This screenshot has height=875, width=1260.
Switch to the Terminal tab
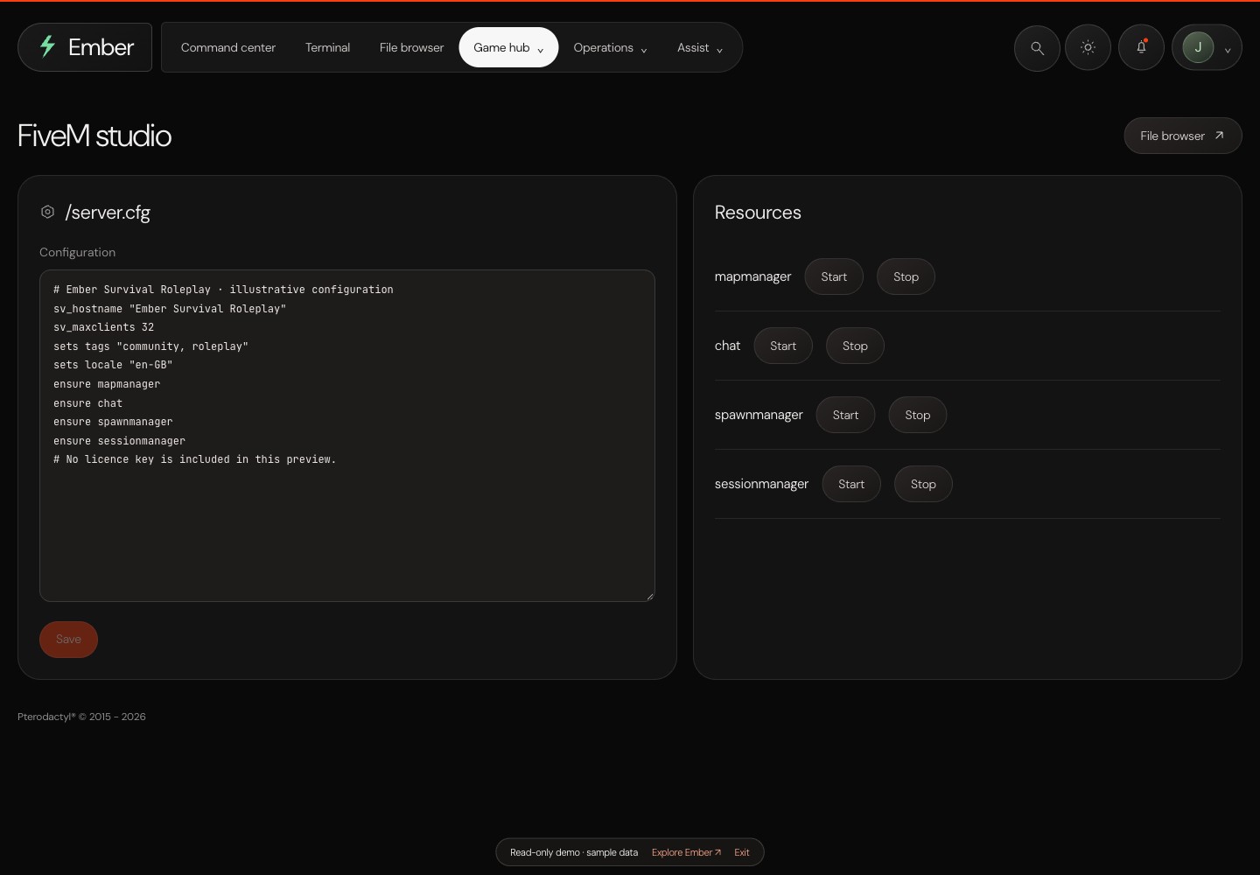click(327, 48)
